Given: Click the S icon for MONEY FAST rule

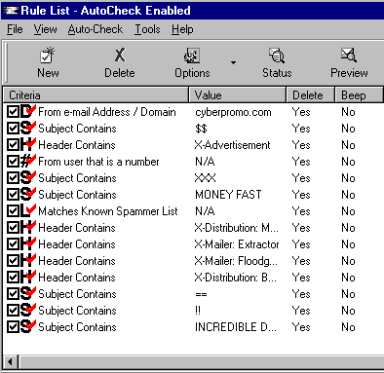Looking at the screenshot, I should coord(27,195).
